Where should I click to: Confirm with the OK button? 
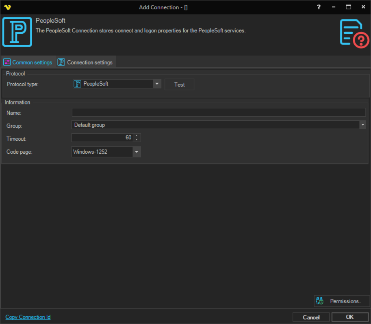pos(349,317)
